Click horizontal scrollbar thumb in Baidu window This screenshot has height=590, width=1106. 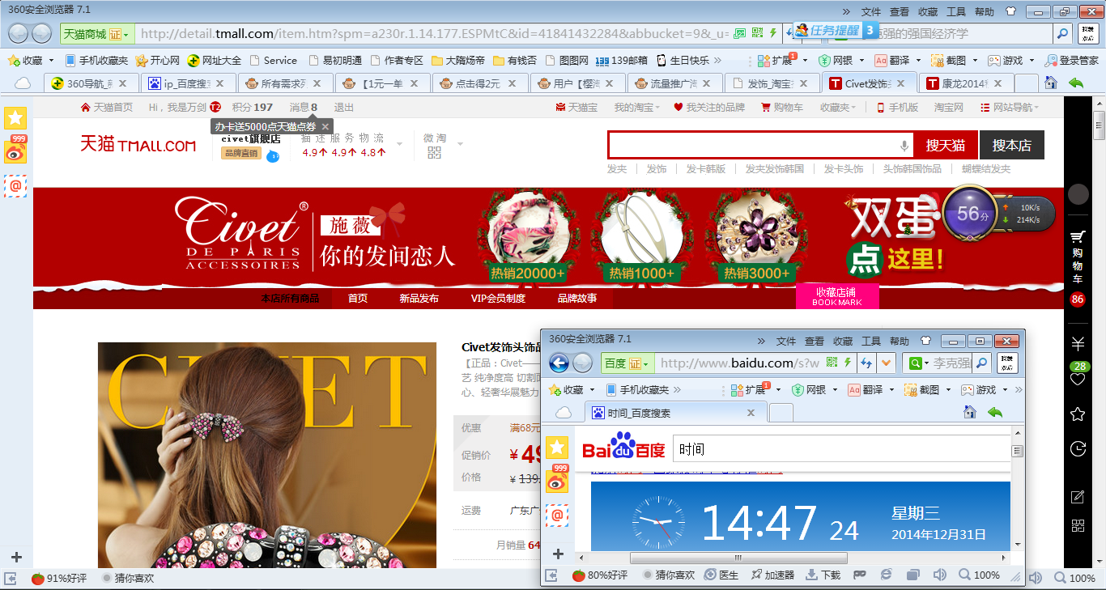click(x=738, y=558)
